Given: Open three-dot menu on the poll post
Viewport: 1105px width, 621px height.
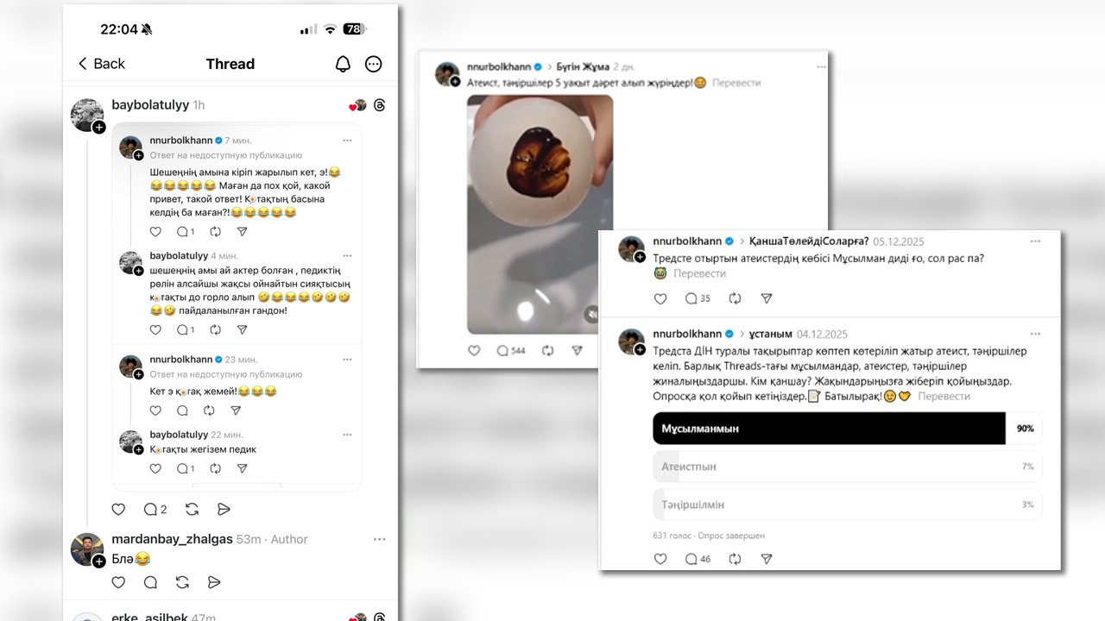Looking at the screenshot, I should point(1033,334).
